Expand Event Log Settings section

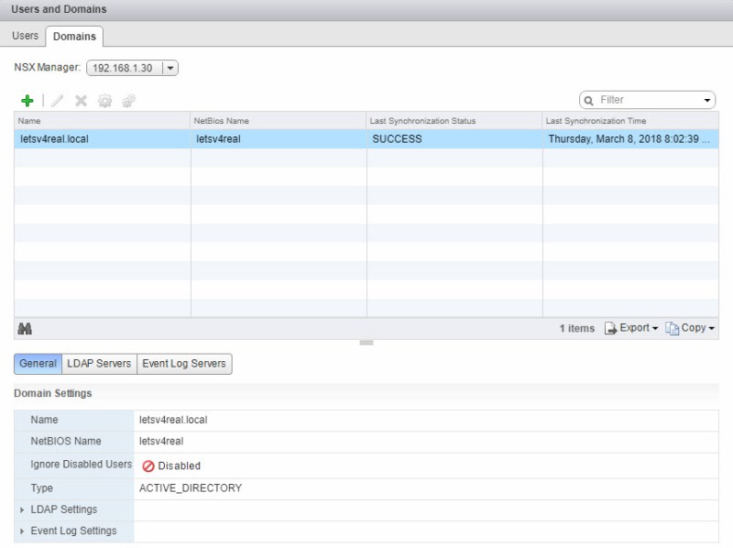coord(23,531)
